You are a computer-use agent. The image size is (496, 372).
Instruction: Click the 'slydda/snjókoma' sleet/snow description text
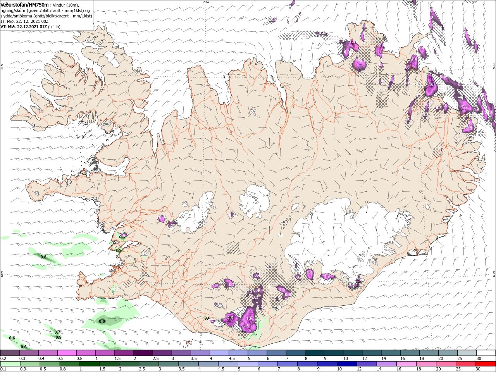16,16
